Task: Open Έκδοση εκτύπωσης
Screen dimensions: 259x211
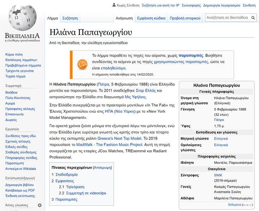Action: 20,196
